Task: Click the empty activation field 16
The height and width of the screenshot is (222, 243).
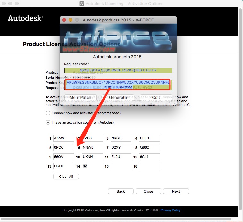Action: [x=149, y=166]
